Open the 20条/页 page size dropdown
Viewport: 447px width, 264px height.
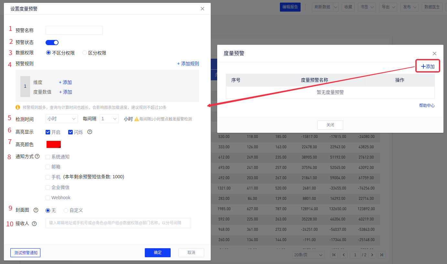[308, 255]
